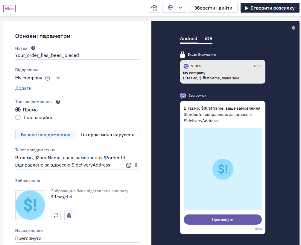Click the Додати sender link
Screen dimensions: 301x245
click(23, 88)
